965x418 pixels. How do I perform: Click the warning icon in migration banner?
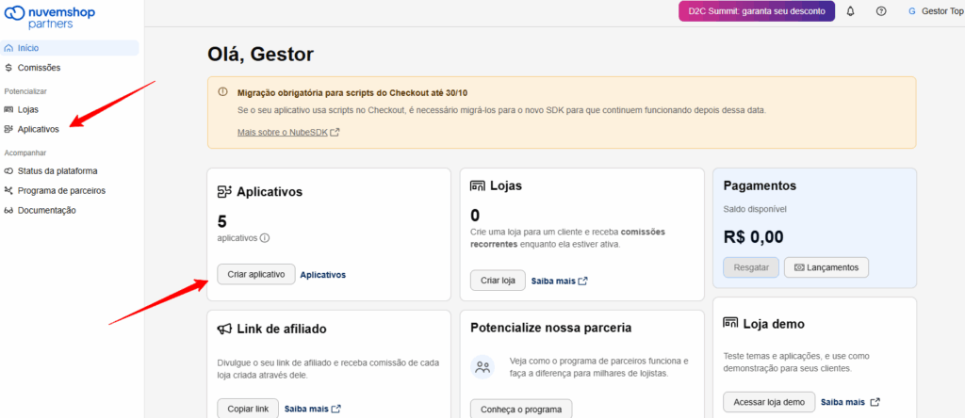click(223, 92)
